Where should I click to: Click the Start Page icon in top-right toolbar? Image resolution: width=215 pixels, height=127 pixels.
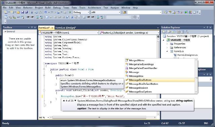pos(186,12)
